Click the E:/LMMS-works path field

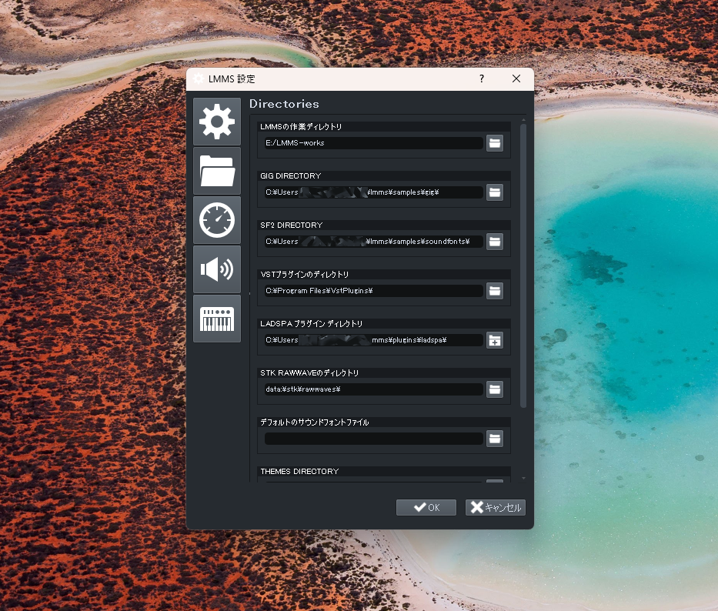coord(373,143)
